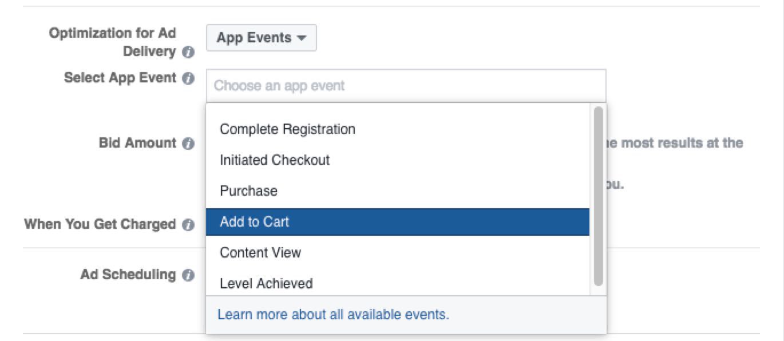Viewport: 784px width, 341px height.
Task: Click the Select App Event label
Action: 120,78
